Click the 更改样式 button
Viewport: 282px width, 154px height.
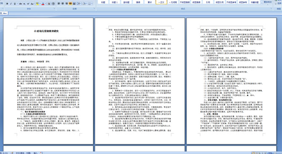(x=268, y=2)
